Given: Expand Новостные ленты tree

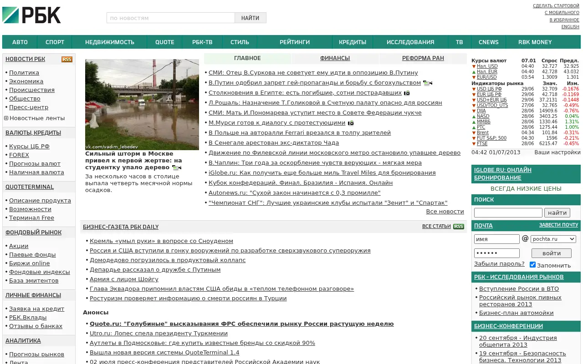Looking at the screenshot, I should coord(6,118).
